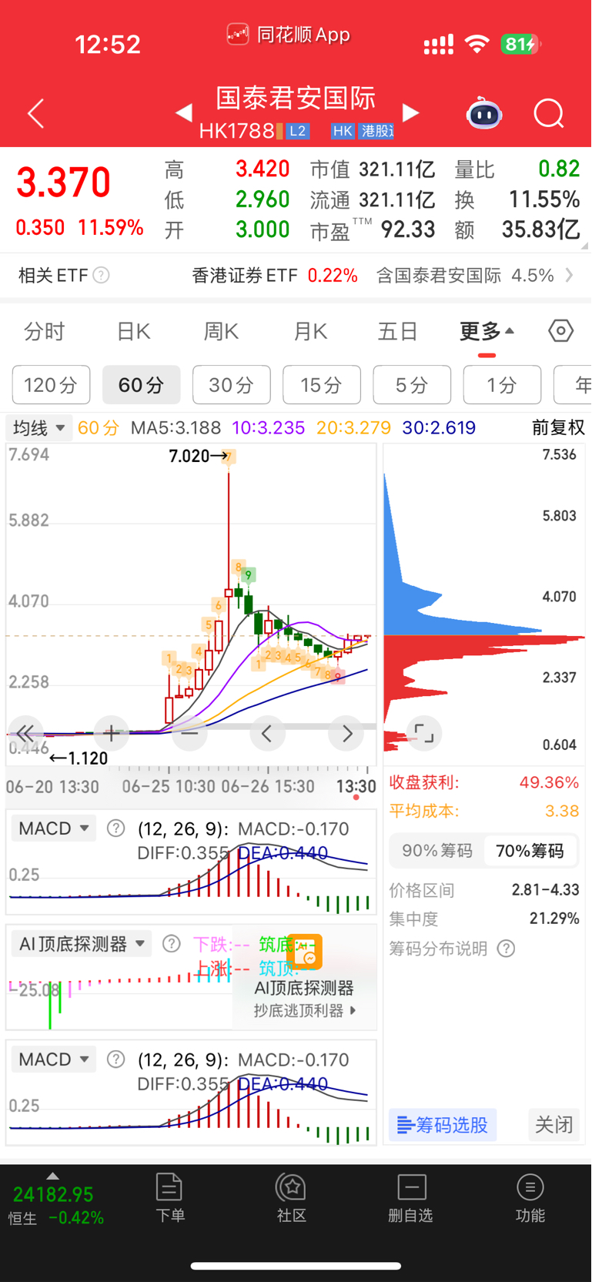Select the 120分 period
The image size is (592, 1282).
[x=52, y=384]
